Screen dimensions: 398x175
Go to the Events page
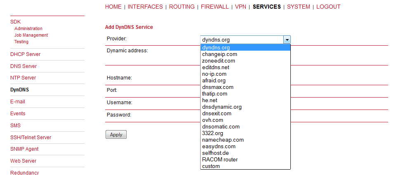[x=18, y=114]
